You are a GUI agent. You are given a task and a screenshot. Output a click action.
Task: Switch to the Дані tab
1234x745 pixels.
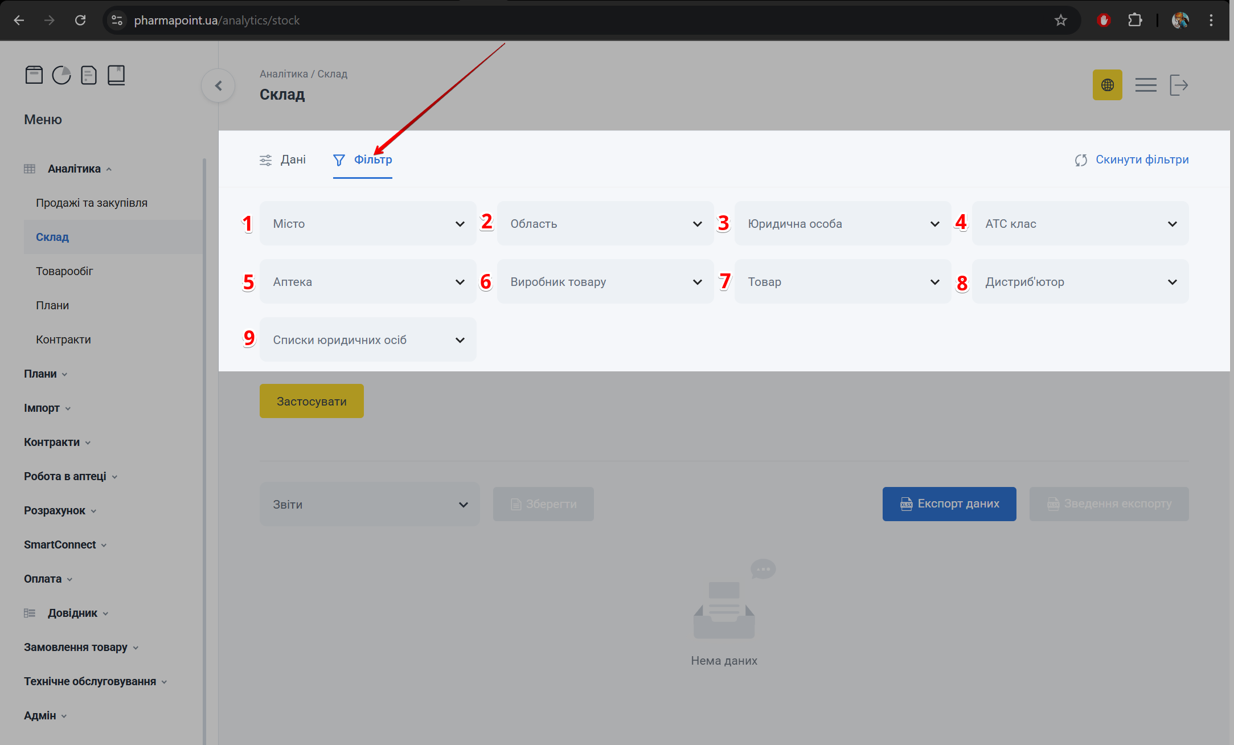coord(283,160)
